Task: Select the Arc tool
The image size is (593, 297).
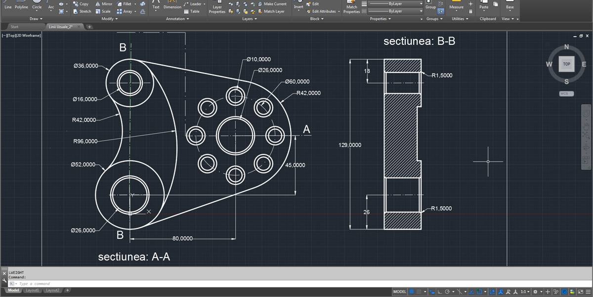Action: click(51, 5)
